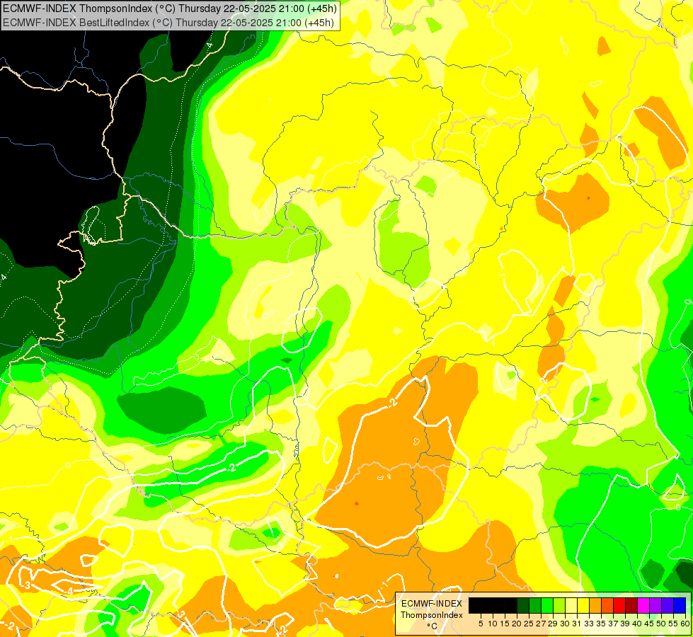Click the legend tick value '55'

point(674,624)
